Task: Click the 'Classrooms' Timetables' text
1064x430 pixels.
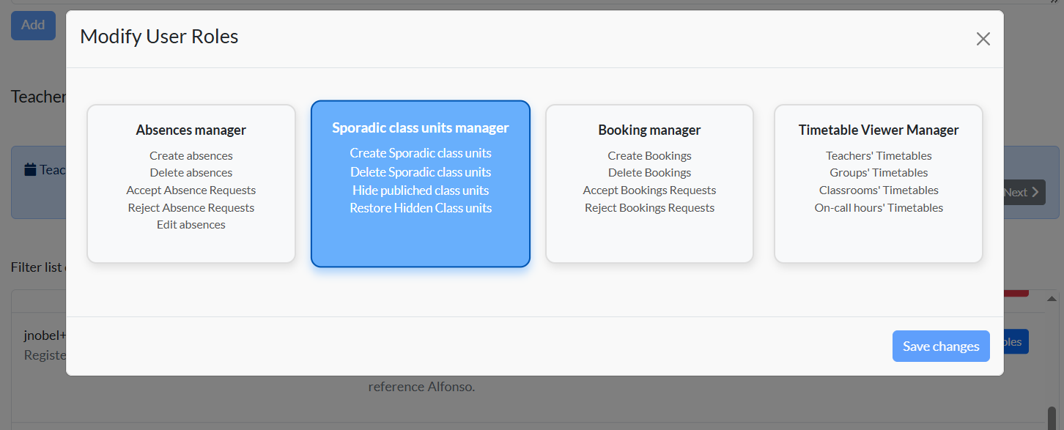Action: [x=879, y=190]
